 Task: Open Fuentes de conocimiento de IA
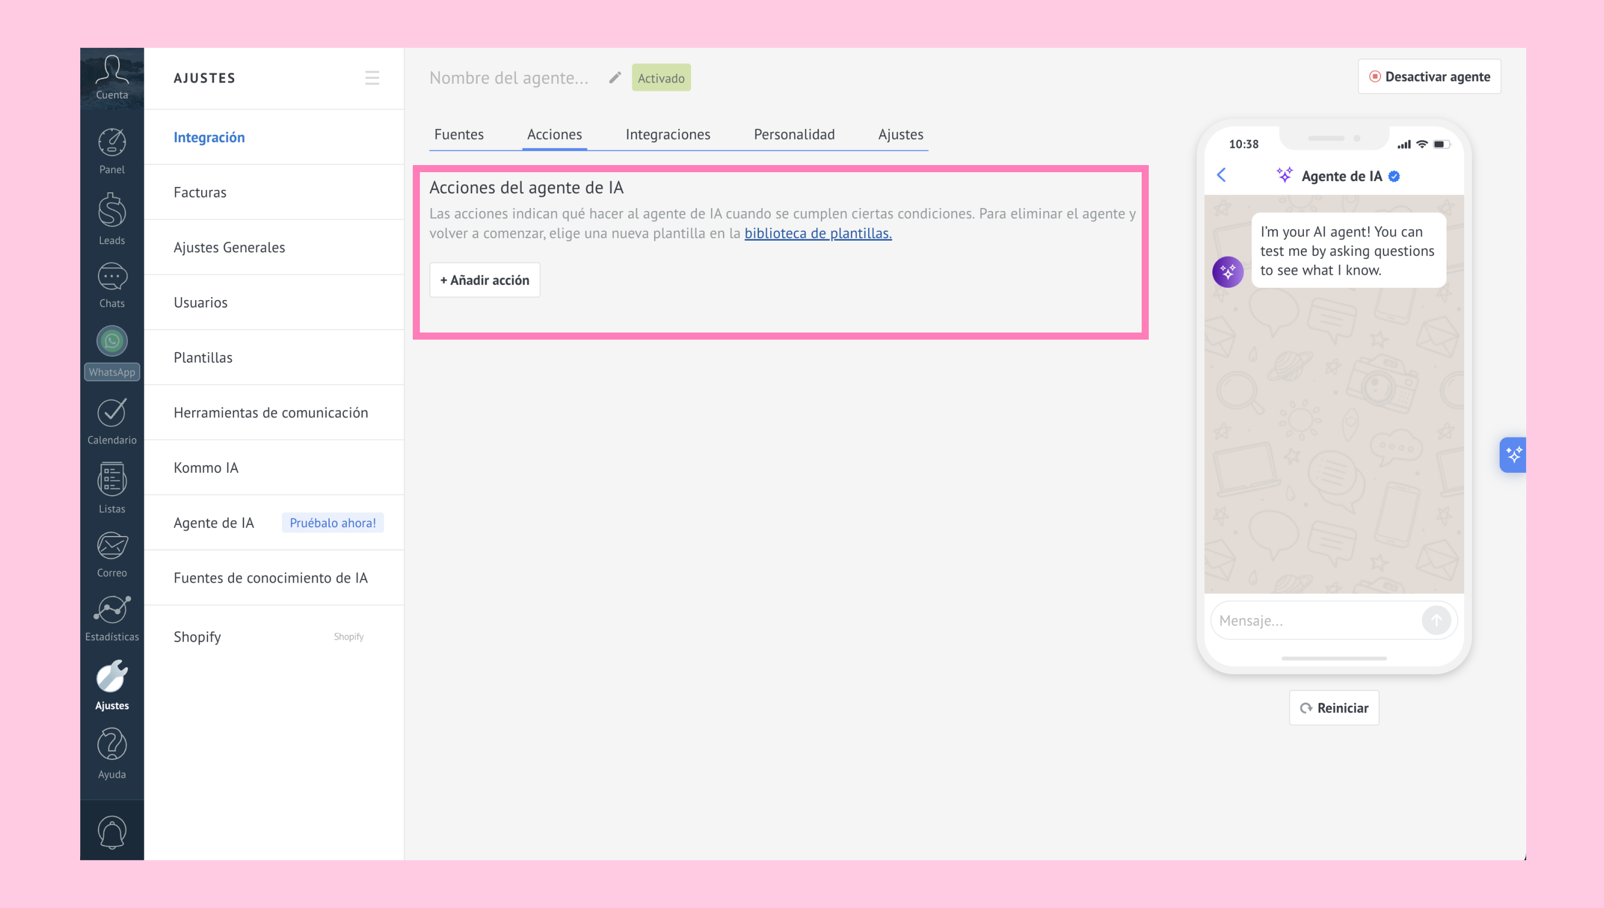click(x=274, y=578)
